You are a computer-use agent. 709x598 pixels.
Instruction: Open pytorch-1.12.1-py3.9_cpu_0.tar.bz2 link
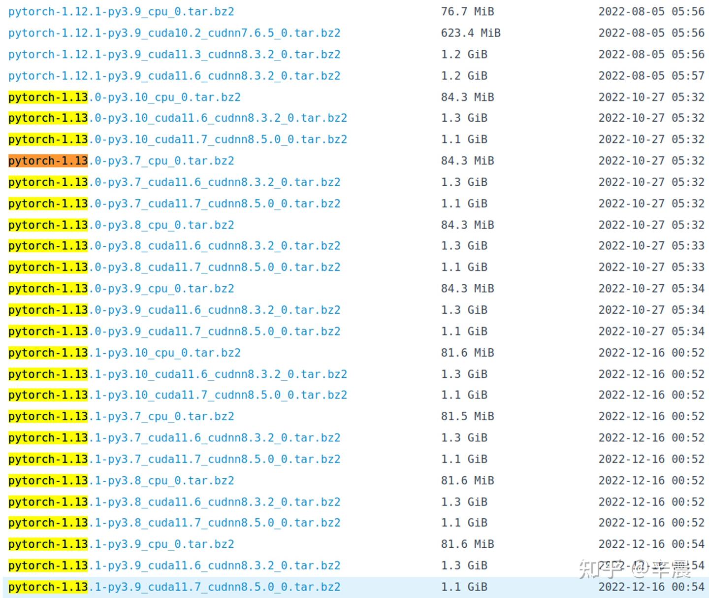pos(121,12)
